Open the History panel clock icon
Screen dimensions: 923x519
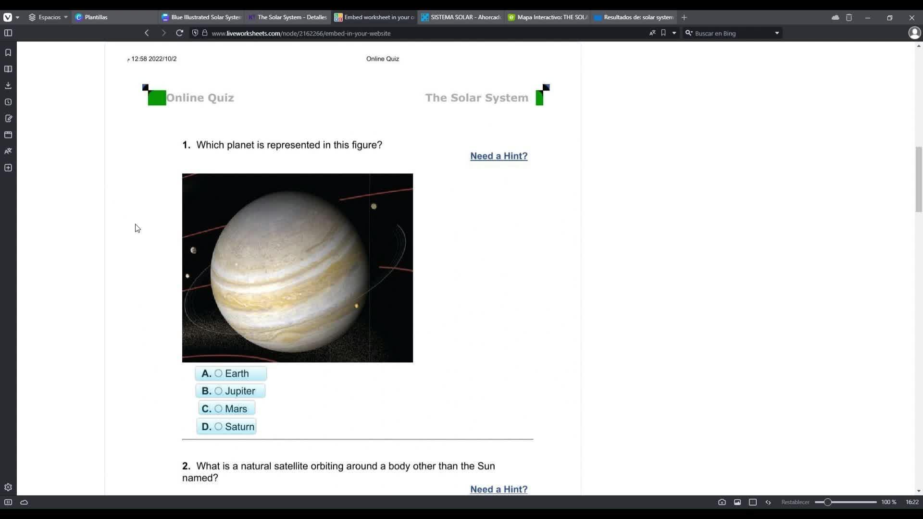(8, 102)
